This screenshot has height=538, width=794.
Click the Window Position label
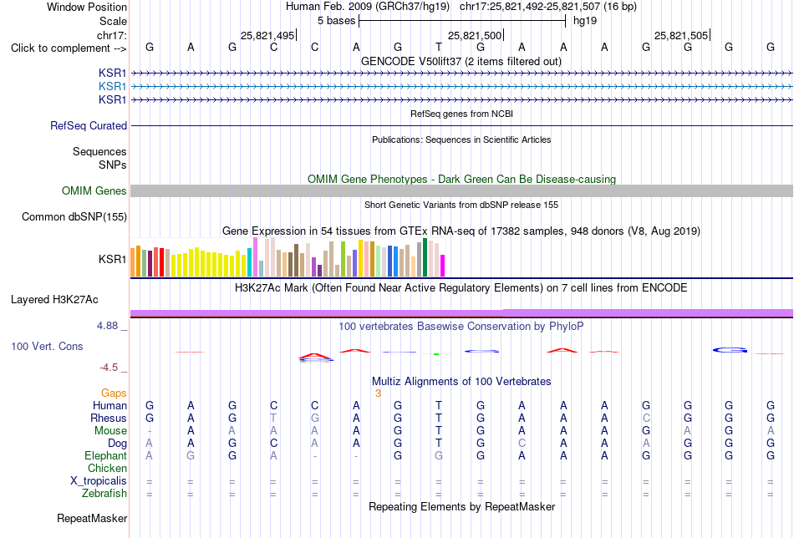click(x=87, y=7)
